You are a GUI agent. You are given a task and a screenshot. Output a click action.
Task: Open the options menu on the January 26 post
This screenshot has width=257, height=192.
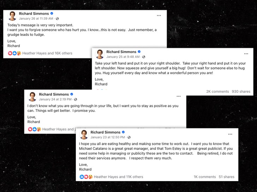point(159,15)
